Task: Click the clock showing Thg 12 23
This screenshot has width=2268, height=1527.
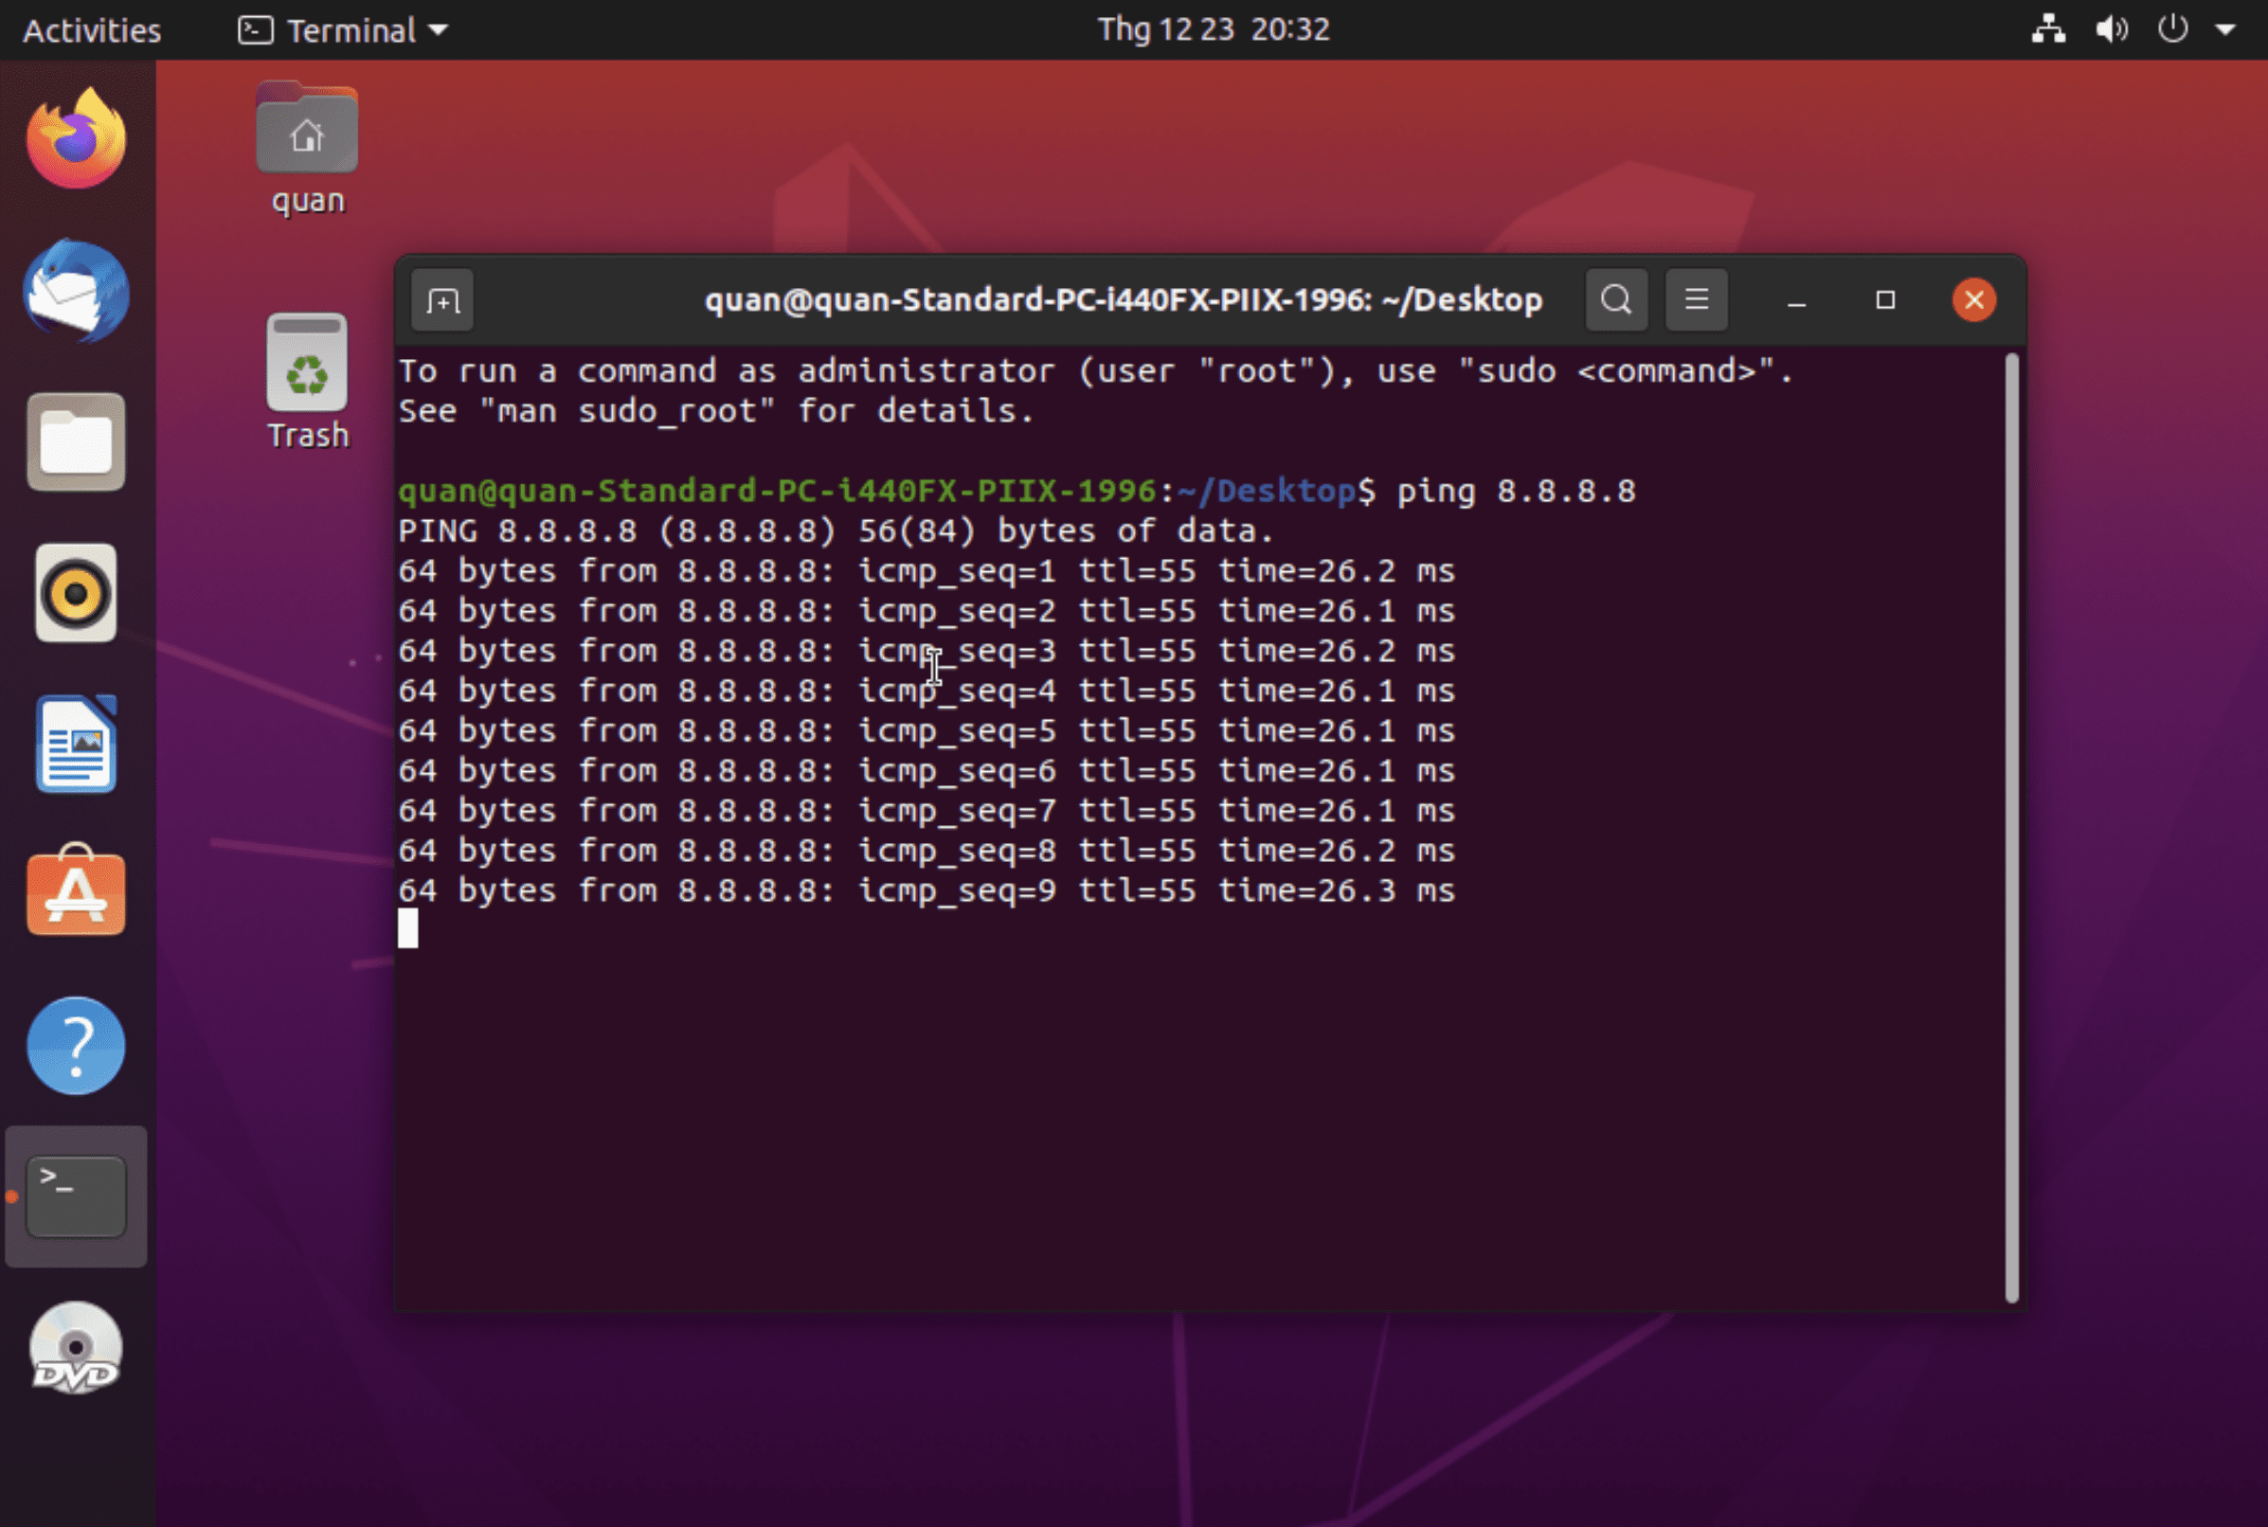Action: [x=1213, y=29]
